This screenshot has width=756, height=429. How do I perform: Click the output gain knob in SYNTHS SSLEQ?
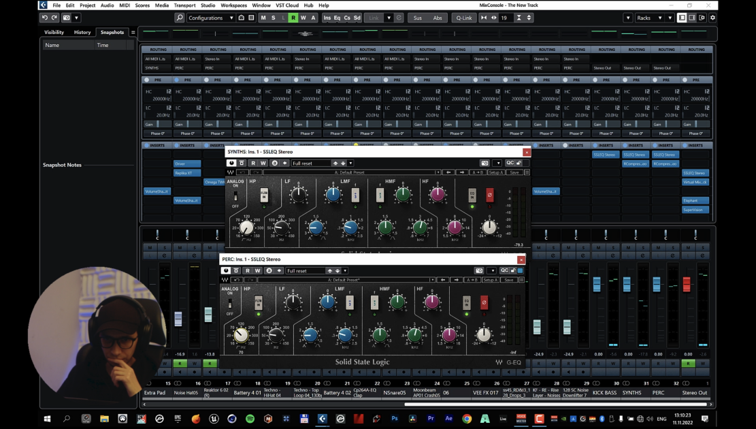tap(489, 227)
